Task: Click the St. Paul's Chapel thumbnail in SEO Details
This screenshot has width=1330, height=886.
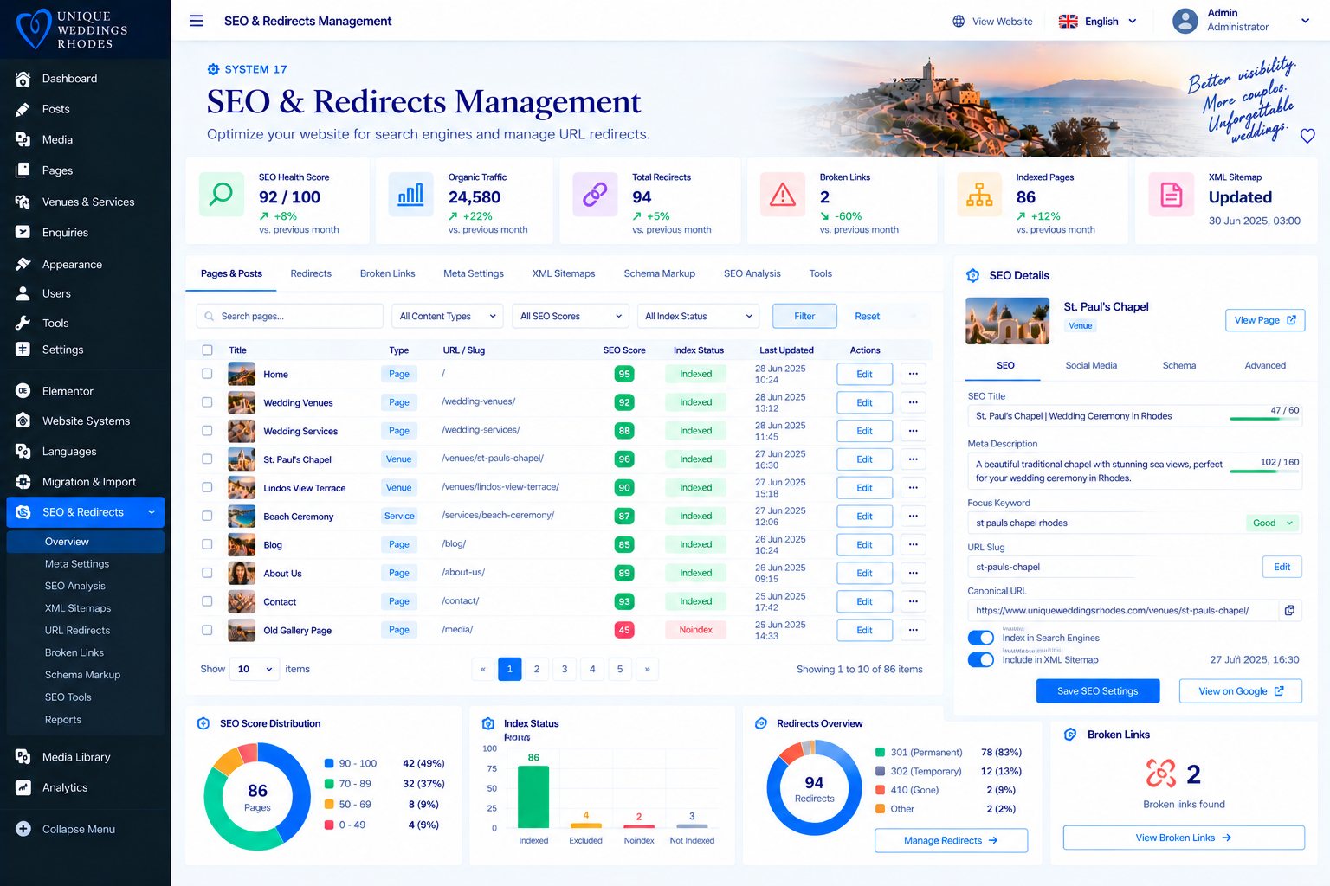Action: (1008, 320)
